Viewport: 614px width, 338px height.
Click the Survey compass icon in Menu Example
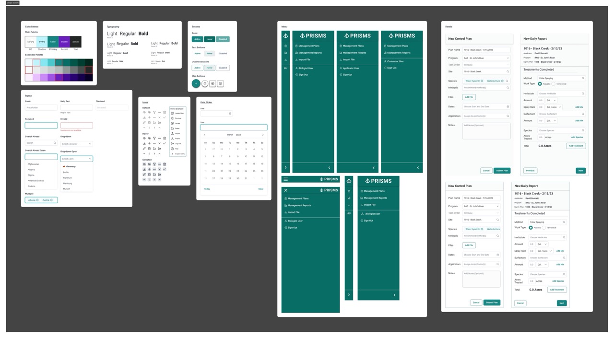click(x=172, y=123)
